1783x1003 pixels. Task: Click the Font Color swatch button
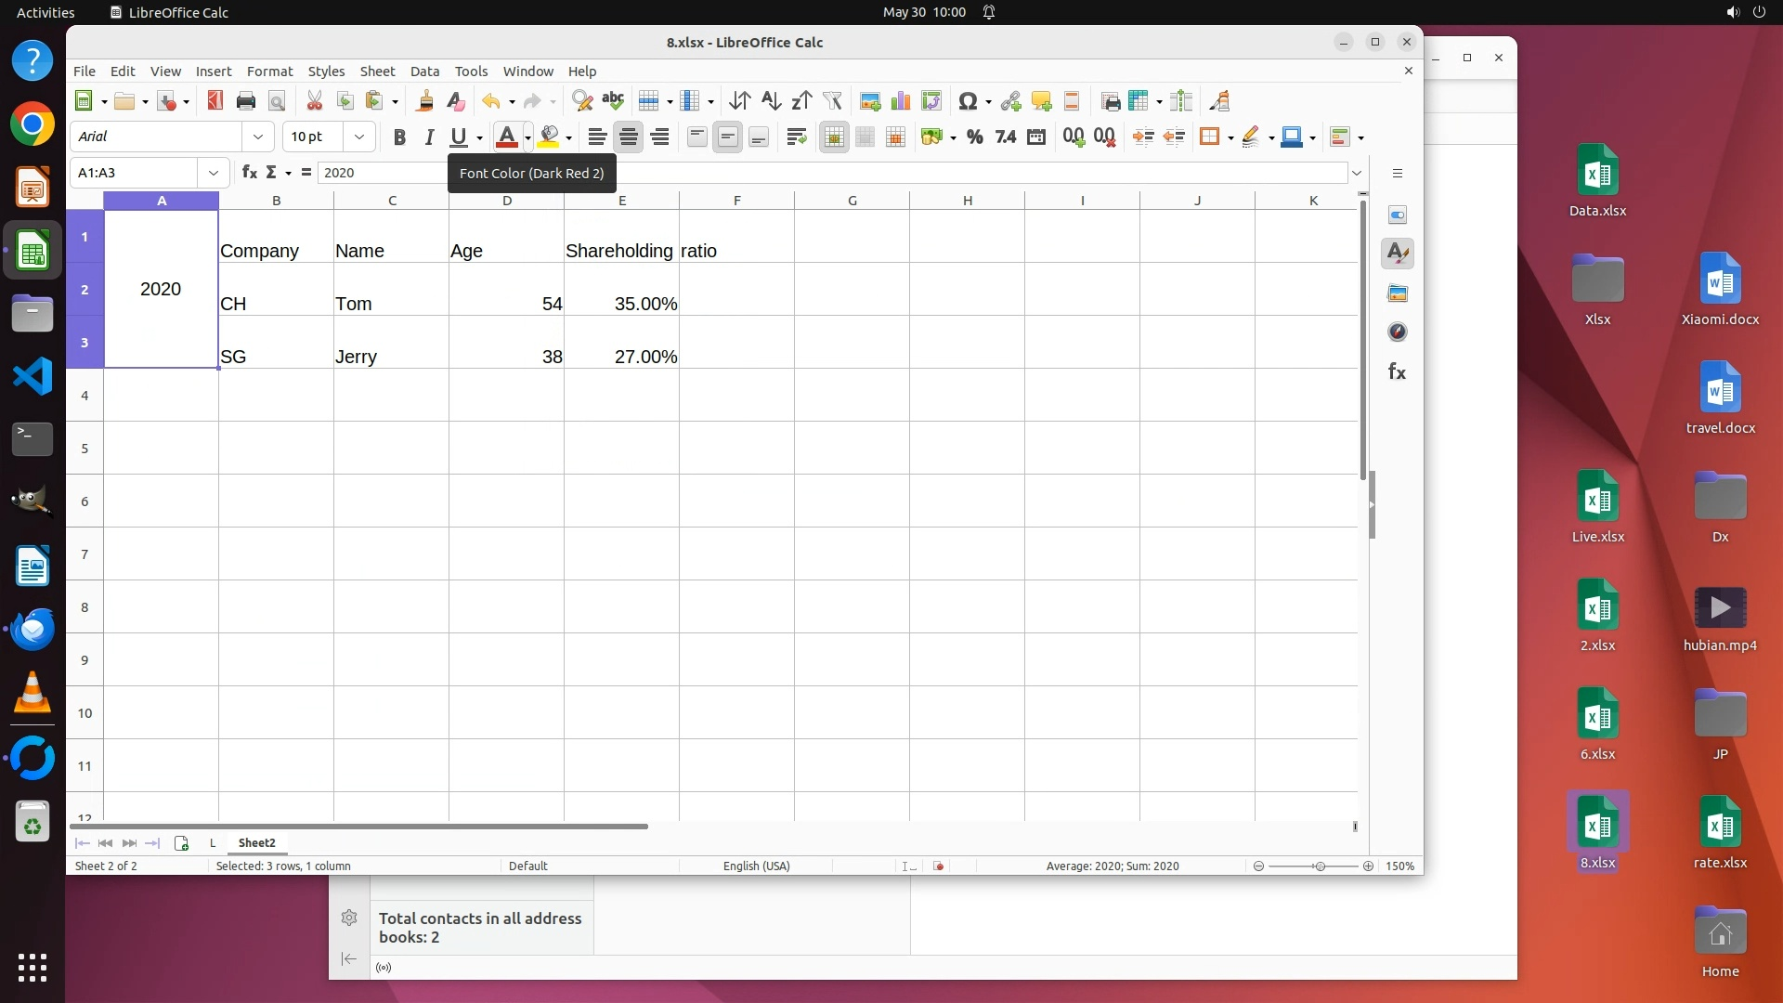coord(506,137)
